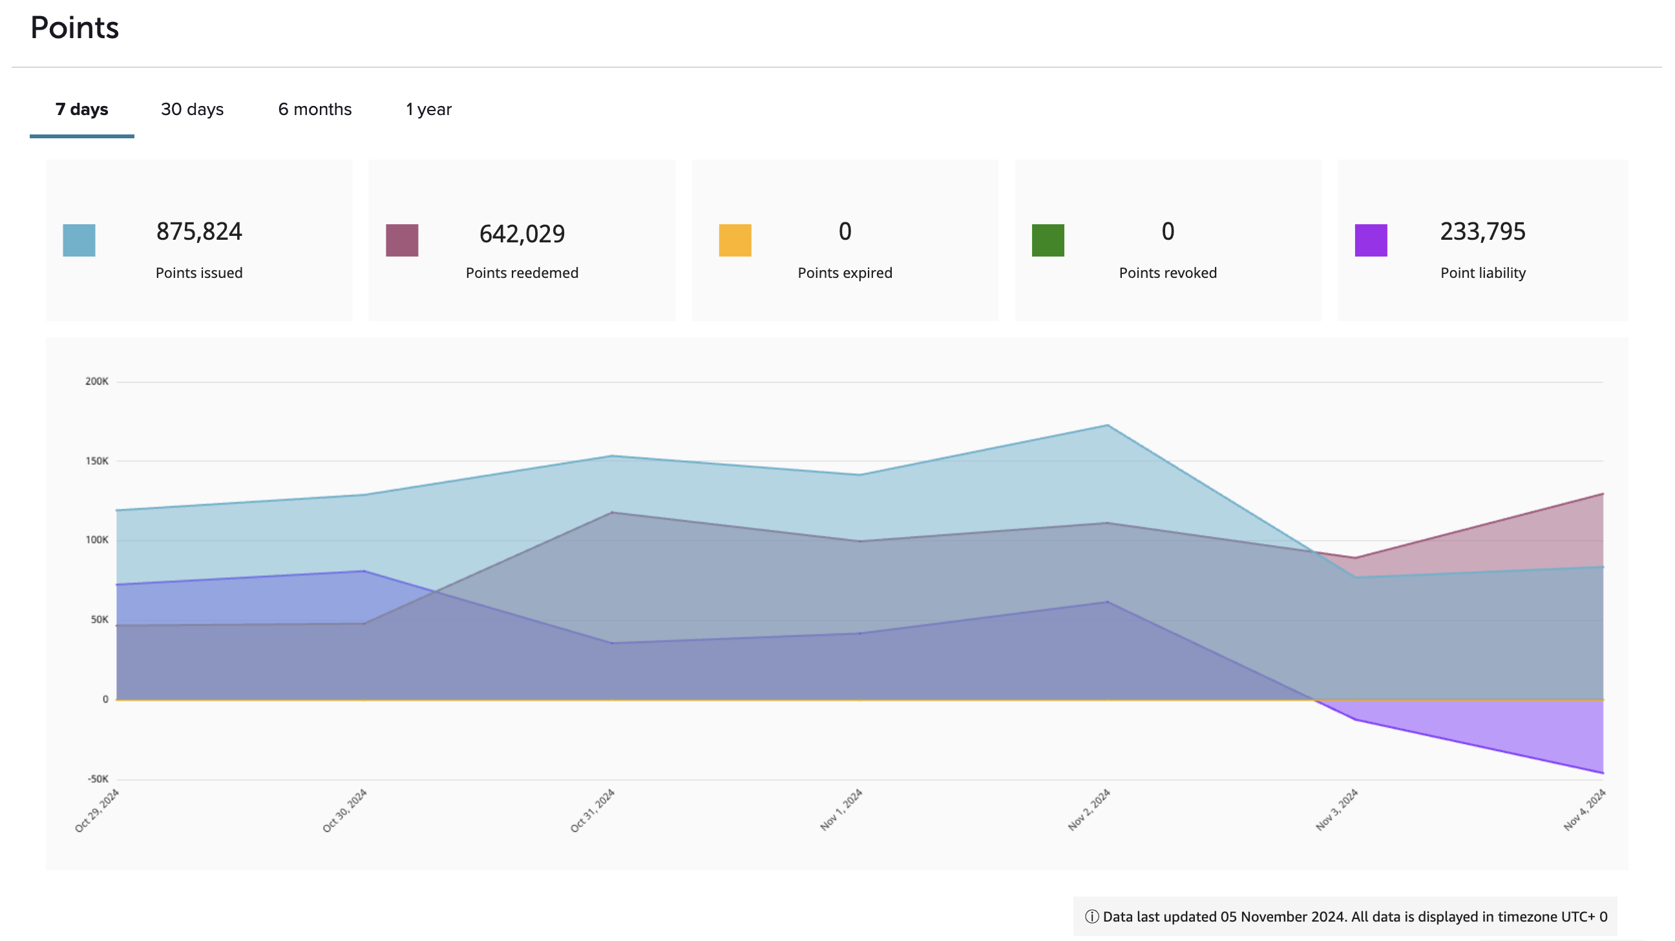Click the 233,795 point liability value
The width and height of the screenshot is (1675, 941).
(x=1482, y=231)
